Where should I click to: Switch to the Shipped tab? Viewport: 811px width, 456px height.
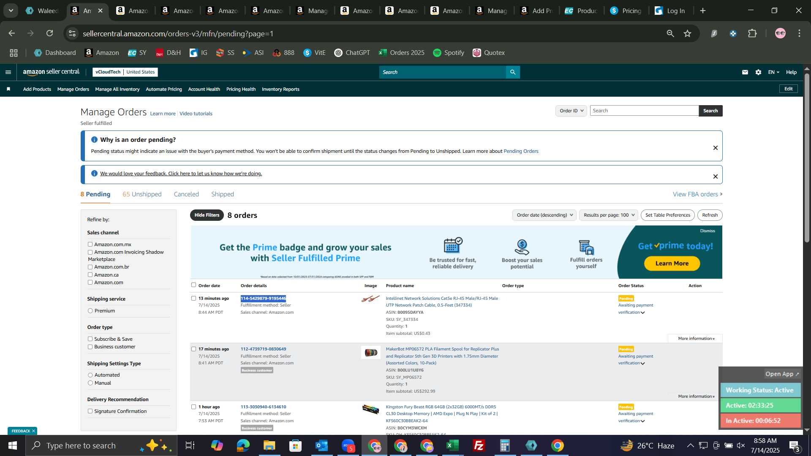click(223, 194)
